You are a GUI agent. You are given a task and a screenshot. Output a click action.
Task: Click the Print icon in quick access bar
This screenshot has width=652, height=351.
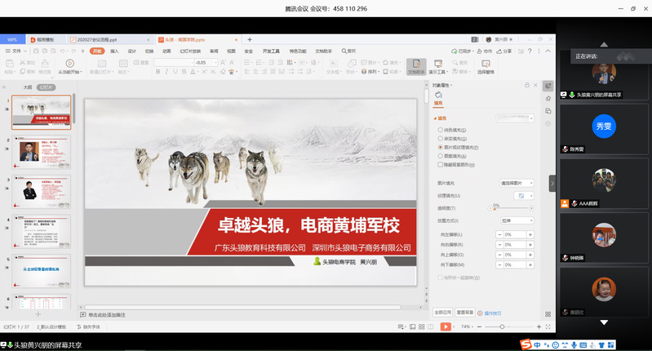point(45,51)
